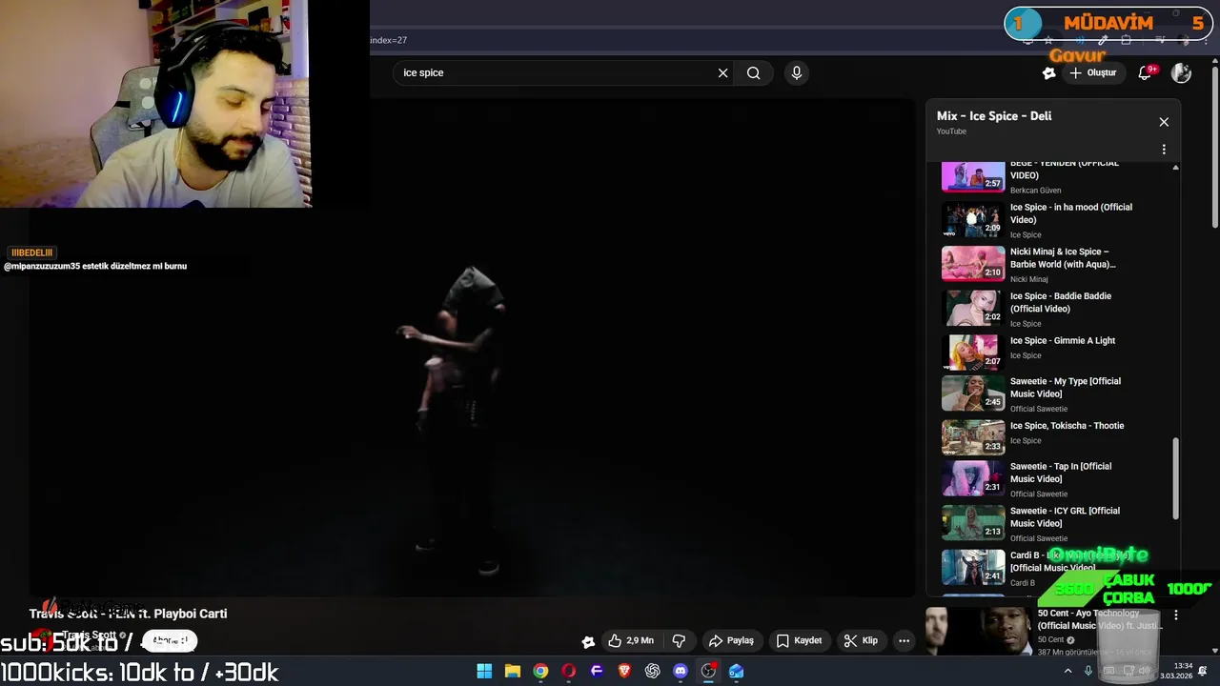
Task: Share the video using Paylaş
Action: coord(731,641)
